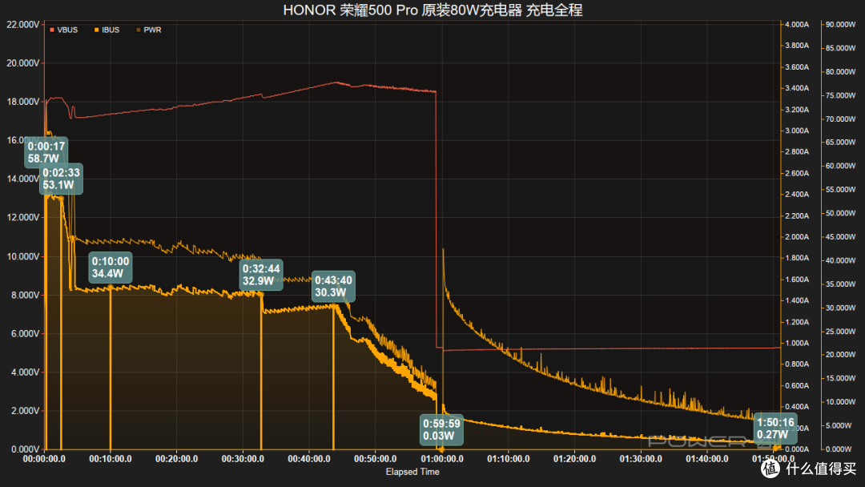Click the 01:30:00.0 time axis tick
The width and height of the screenshot is (865, 487).
point(641,459)
